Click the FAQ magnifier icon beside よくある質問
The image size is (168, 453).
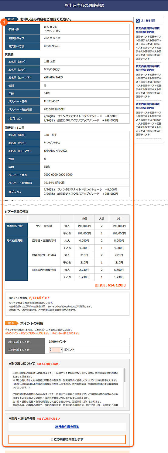138,21
